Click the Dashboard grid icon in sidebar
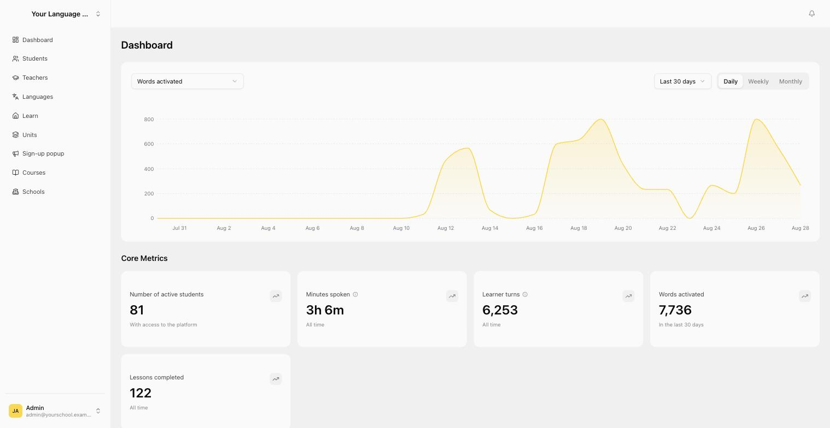Viewport: 830px width, 428px height. pyautogui.click(x=15, y=40)
